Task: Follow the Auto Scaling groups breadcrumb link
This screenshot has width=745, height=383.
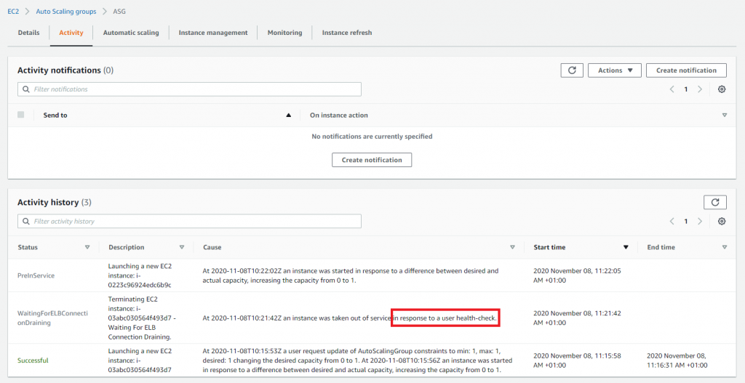Action: point(65,12)
